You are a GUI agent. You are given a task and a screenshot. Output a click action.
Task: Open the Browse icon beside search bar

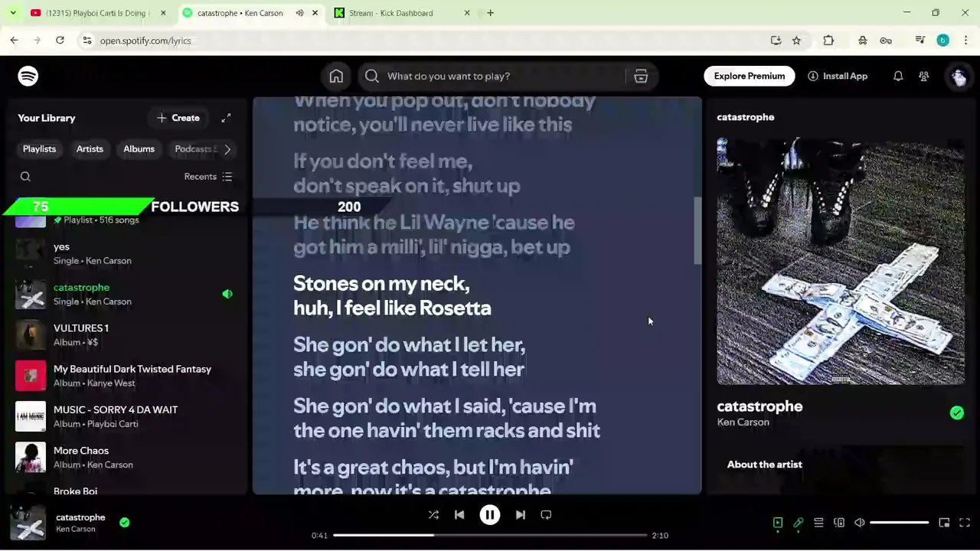click(x=641, y=76)
